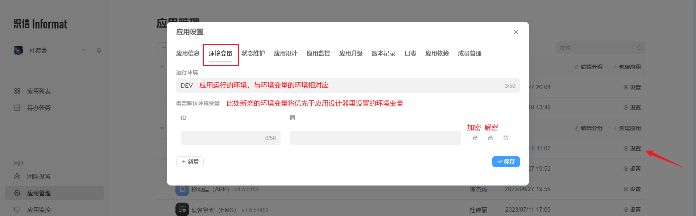Click the 新增 button

[190, 162]
